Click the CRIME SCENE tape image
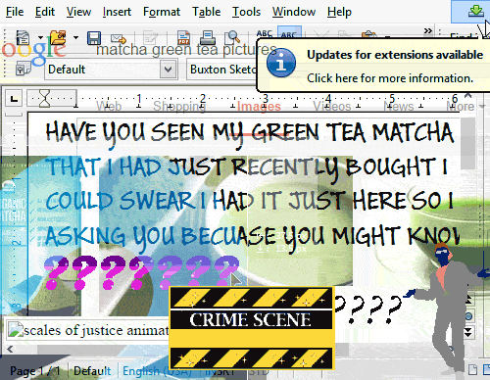 pos(251,328)
